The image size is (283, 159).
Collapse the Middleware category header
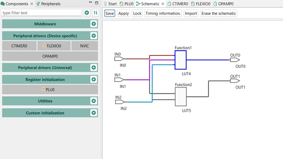pos(45,24)
